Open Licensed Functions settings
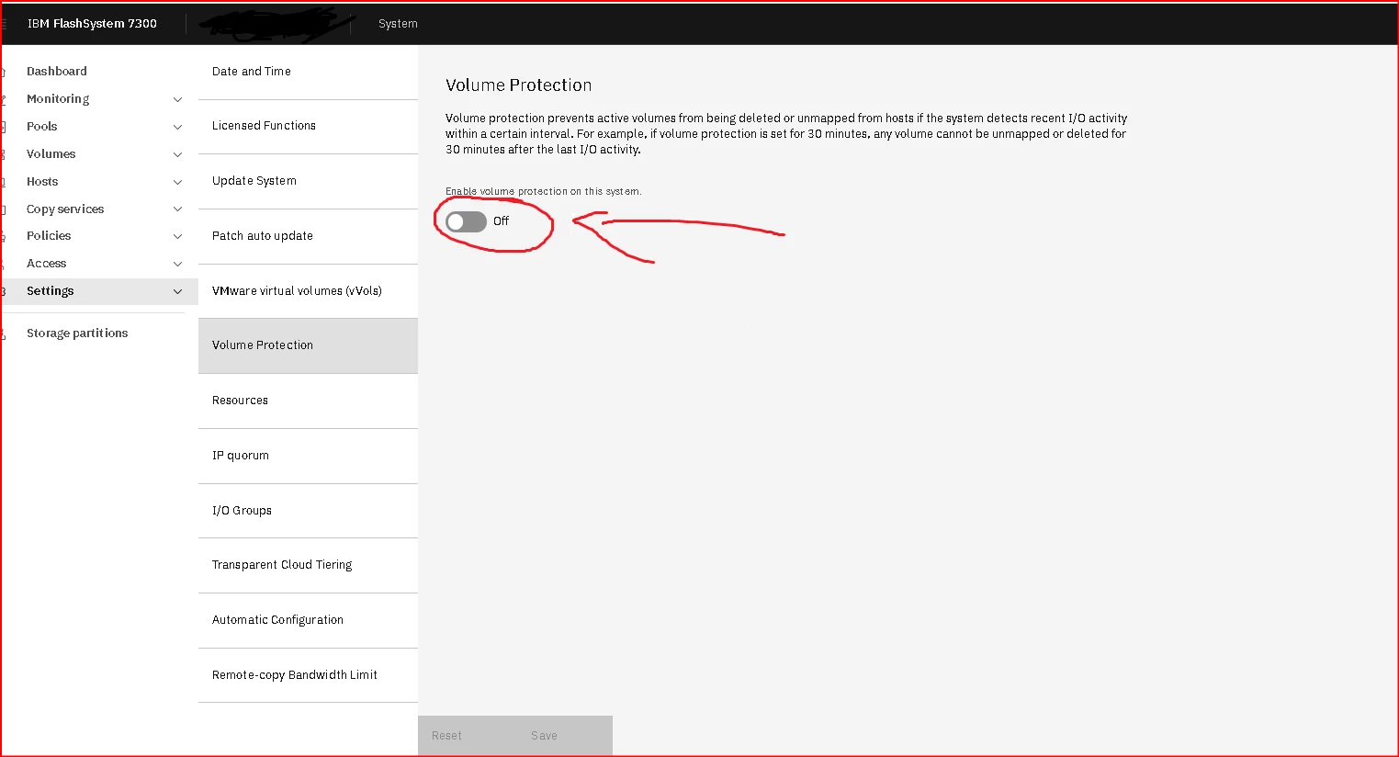Viewport: 1399px width, 757px height. (308, 126)
